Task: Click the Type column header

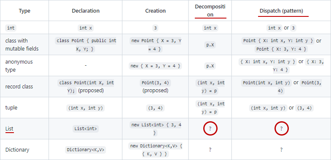Action: 24,11
